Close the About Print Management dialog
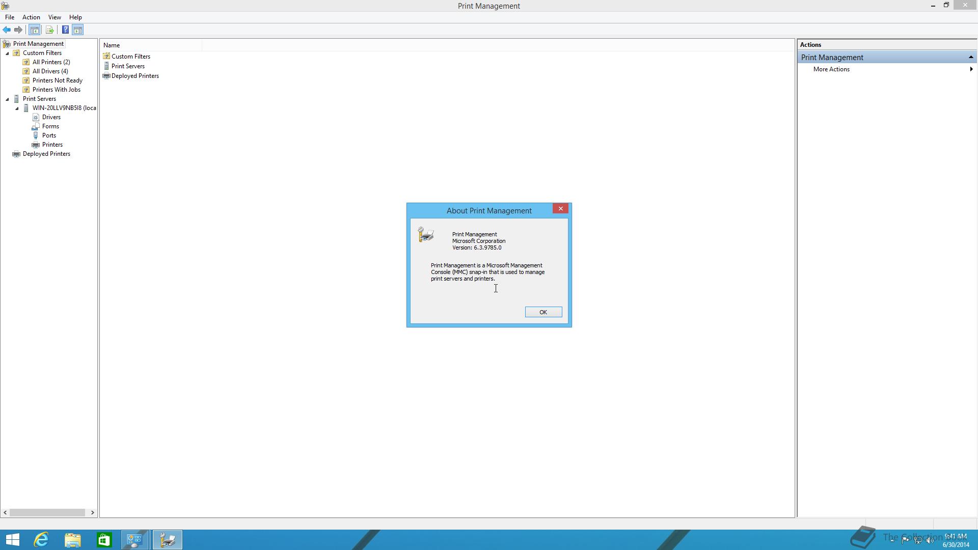The height and width of the screenshot is (550, 978). (x=561, y=208)
